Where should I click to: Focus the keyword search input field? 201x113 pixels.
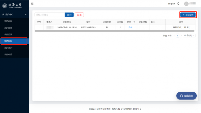click(49, 15)
